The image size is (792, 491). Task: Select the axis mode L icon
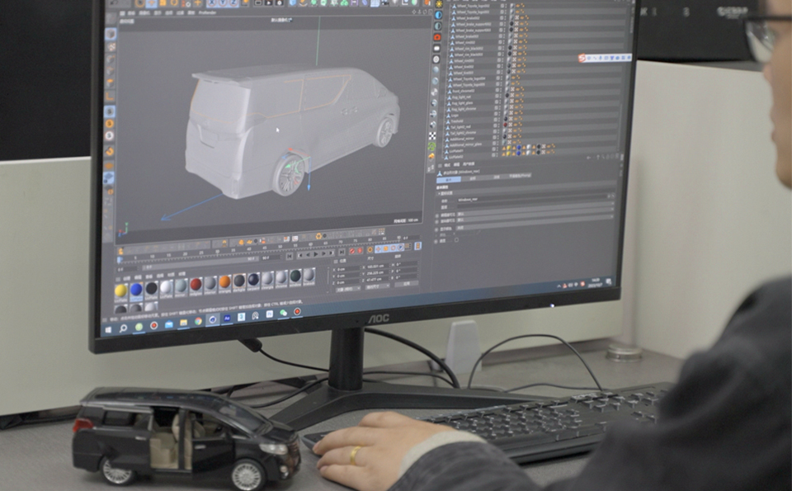click(110, 96)
